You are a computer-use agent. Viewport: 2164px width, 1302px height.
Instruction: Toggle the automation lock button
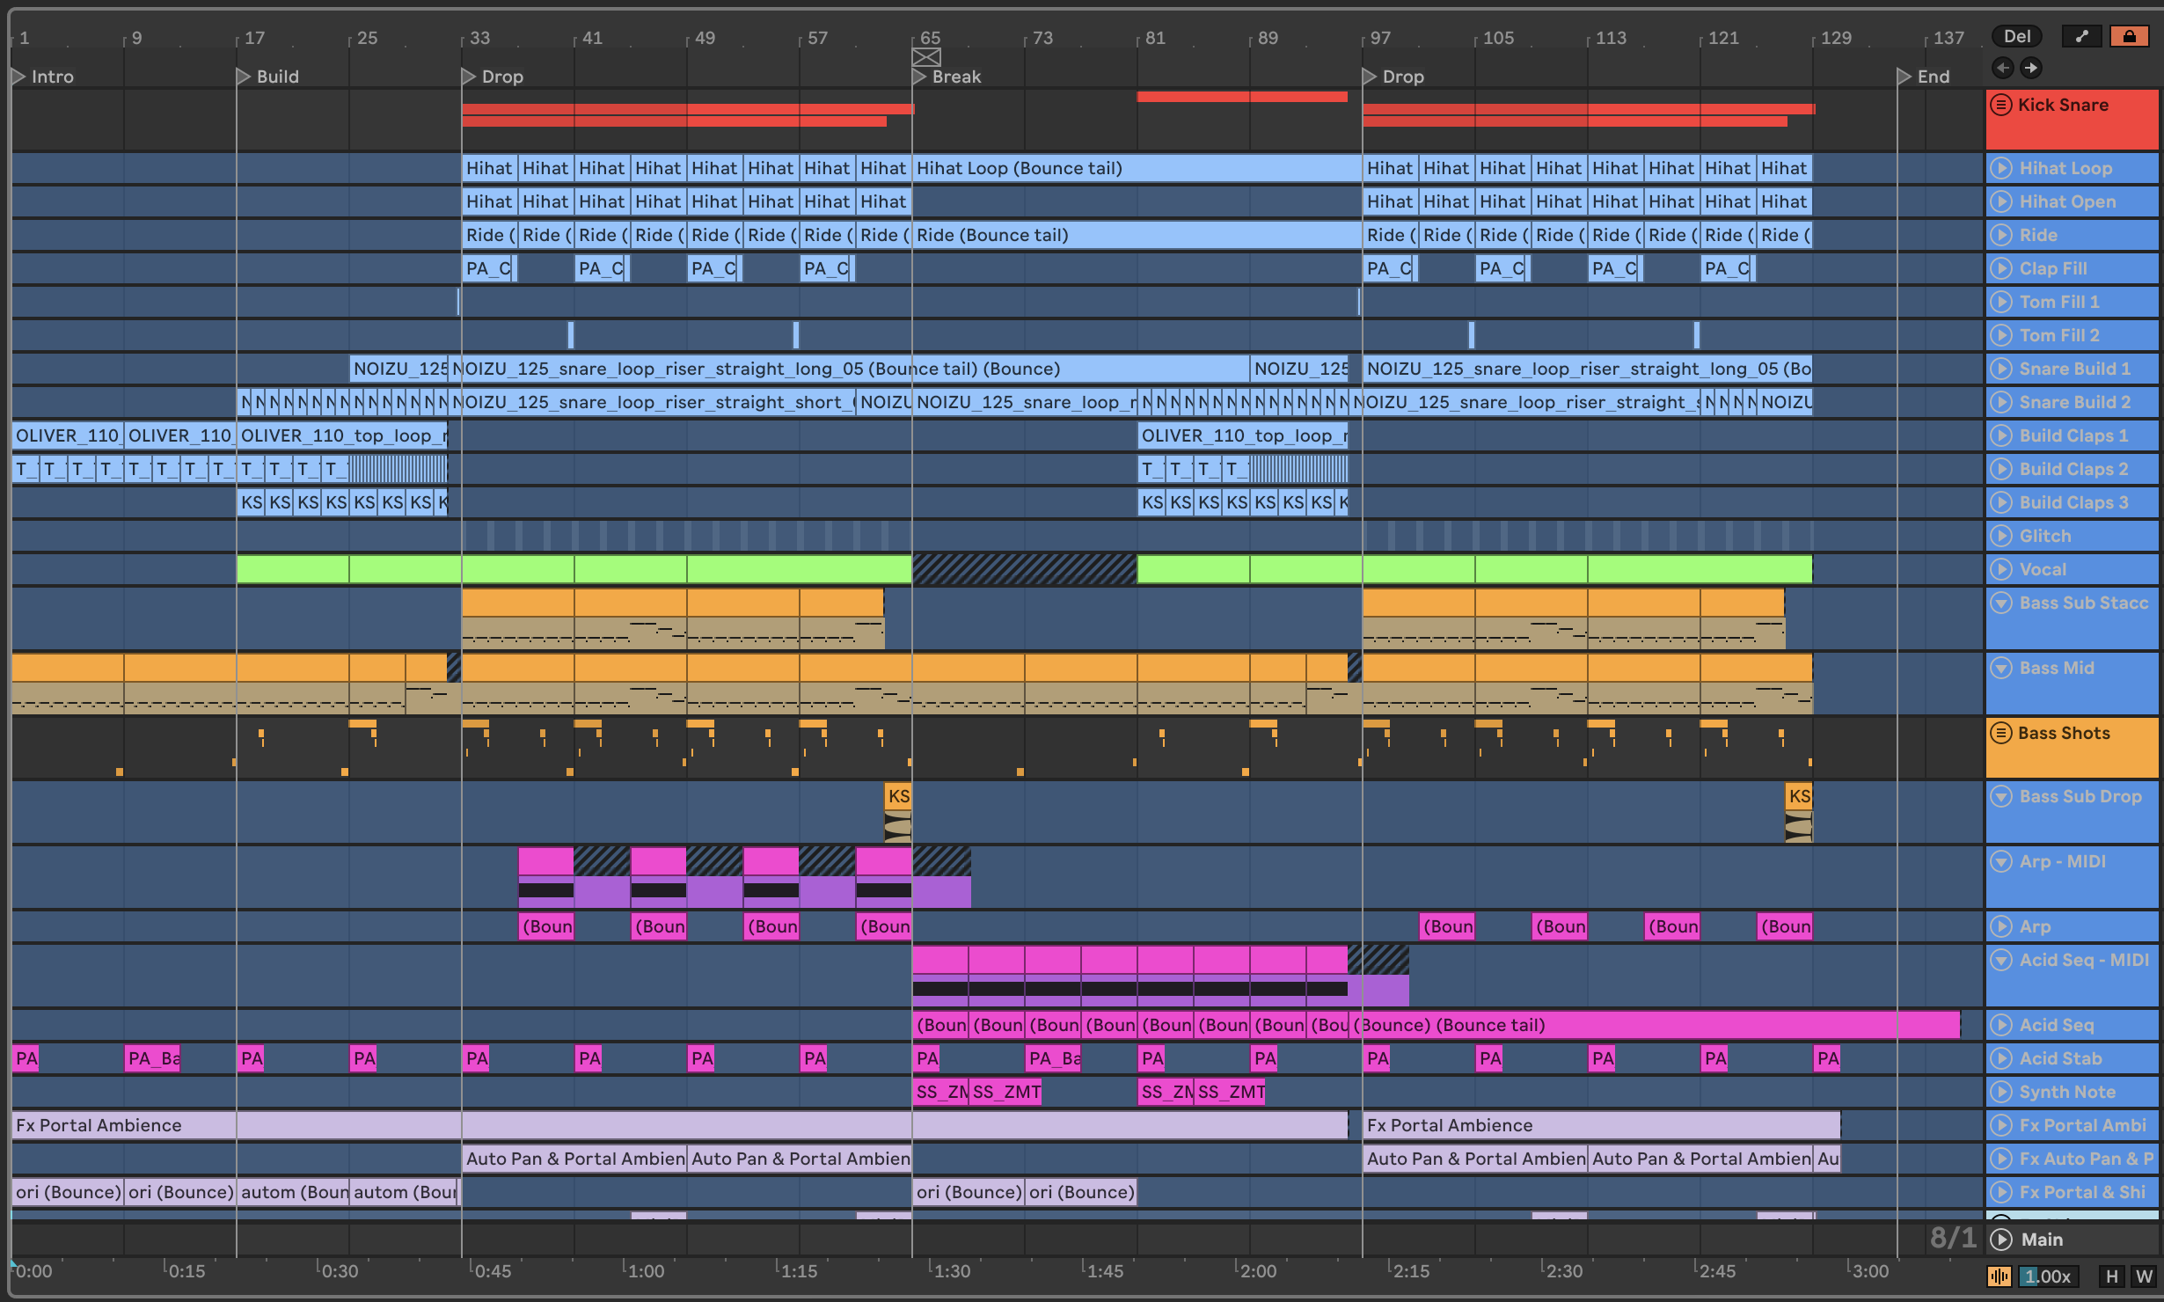[x=2129, y=36]
